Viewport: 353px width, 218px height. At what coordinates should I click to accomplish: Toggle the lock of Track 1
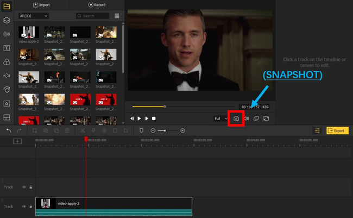click(x=31, y=207)
